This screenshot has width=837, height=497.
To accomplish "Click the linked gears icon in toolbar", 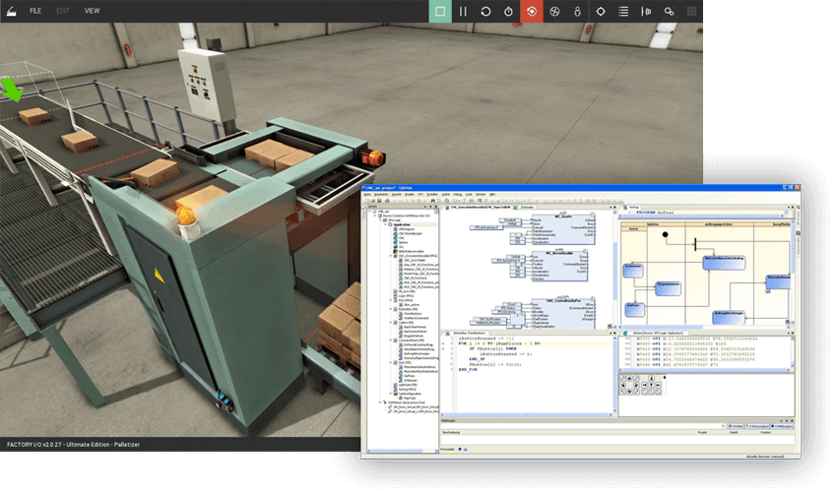I will click(x=669, y=11).
